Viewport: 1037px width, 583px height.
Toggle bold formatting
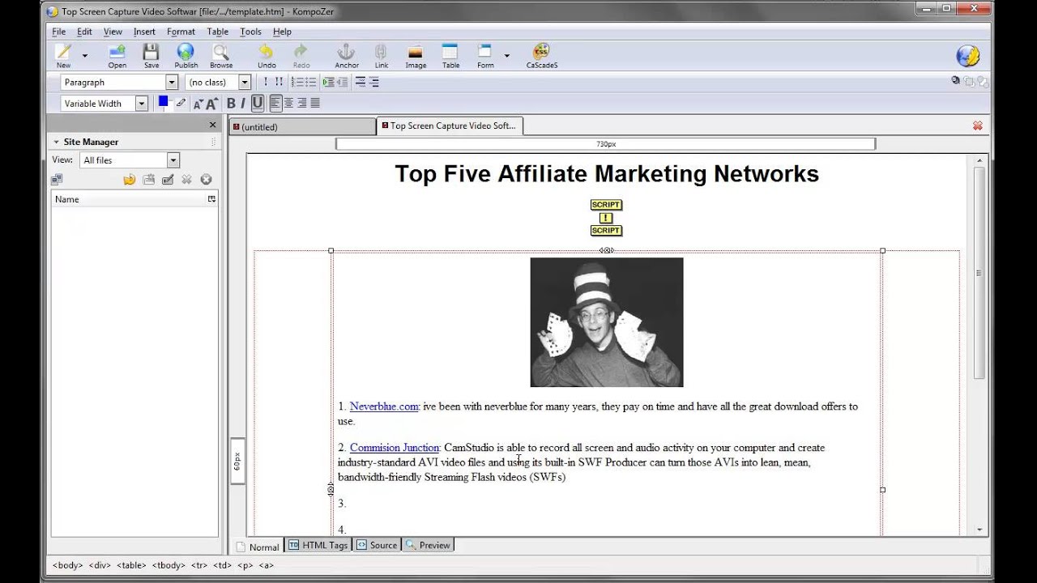[x=231, y=104]
